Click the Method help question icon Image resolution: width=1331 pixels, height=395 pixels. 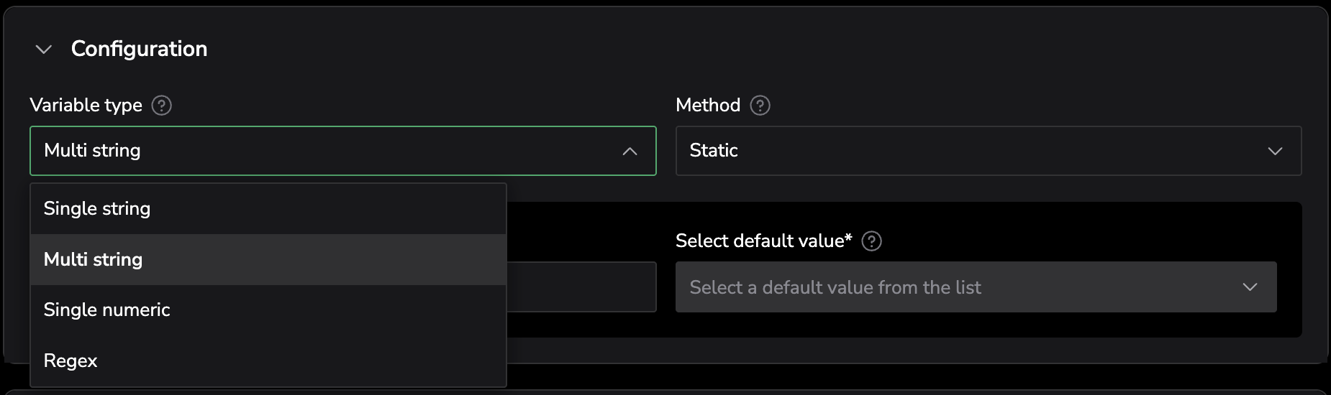coord(760,106)
